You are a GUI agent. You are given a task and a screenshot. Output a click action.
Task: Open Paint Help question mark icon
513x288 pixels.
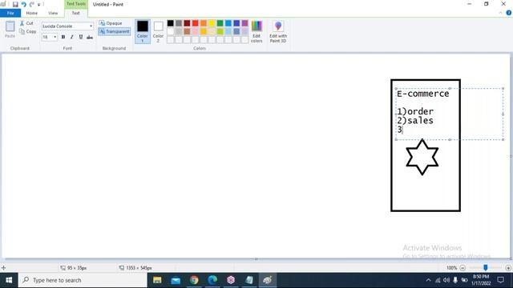508,13
